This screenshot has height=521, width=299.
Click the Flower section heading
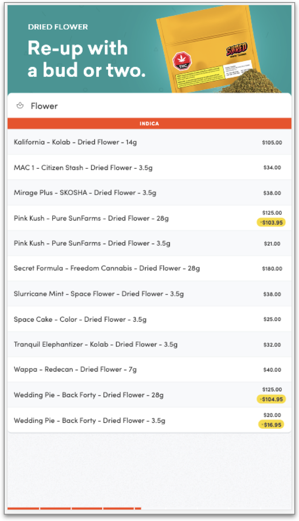point(44,106)
